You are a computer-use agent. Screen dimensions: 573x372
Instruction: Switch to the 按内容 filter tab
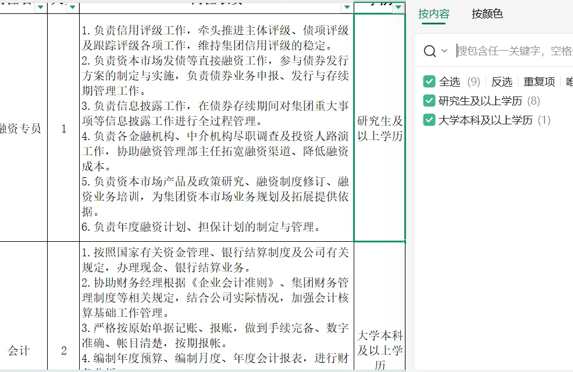pyautogui.click(x=434, y=14)
